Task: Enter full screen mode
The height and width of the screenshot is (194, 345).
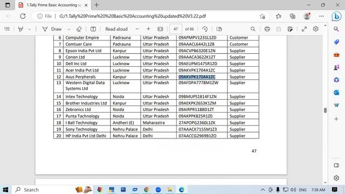Action: [304, 29]
